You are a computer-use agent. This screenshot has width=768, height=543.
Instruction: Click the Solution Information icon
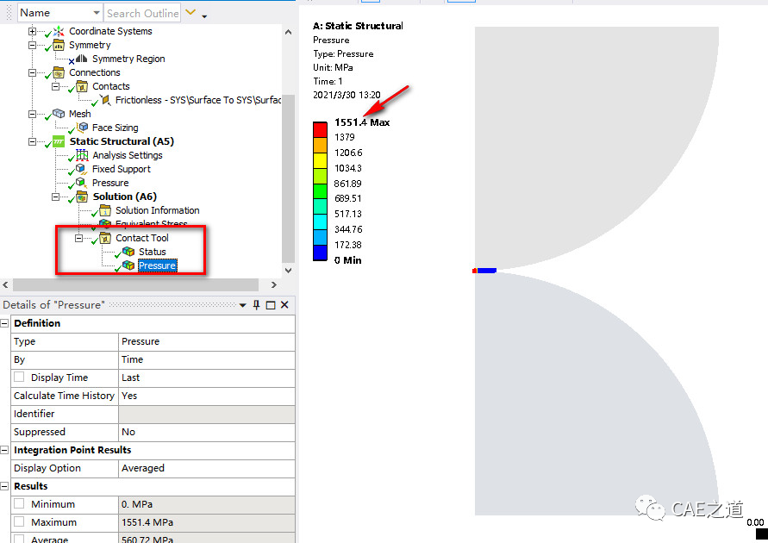(x=105, y=210)
